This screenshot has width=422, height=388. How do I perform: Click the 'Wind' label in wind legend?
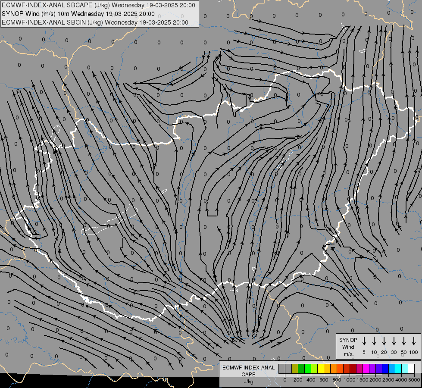[348, 347]
